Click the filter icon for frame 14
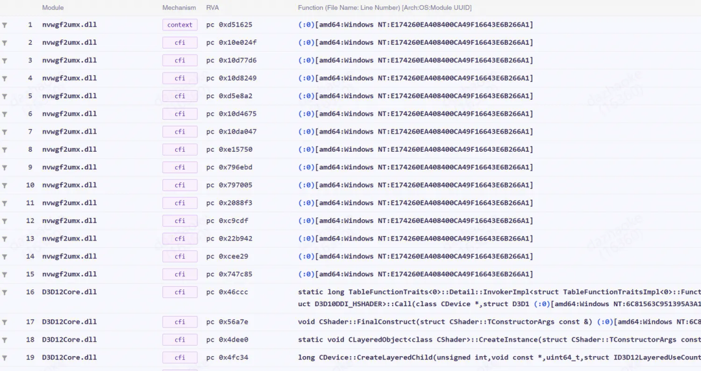Image resolution: width=701 pixels, height=371 pixels. pos(5,257)
